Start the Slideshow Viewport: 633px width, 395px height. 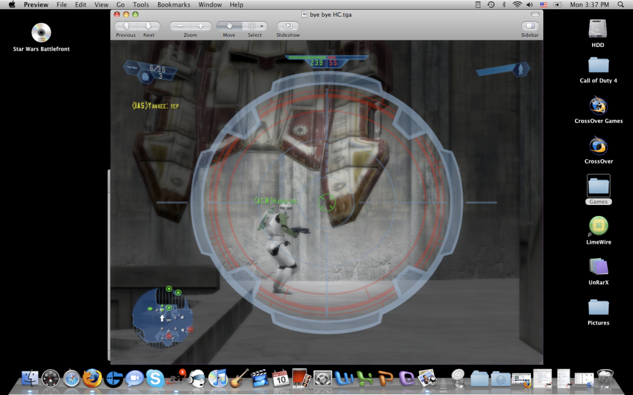(288, 26)
